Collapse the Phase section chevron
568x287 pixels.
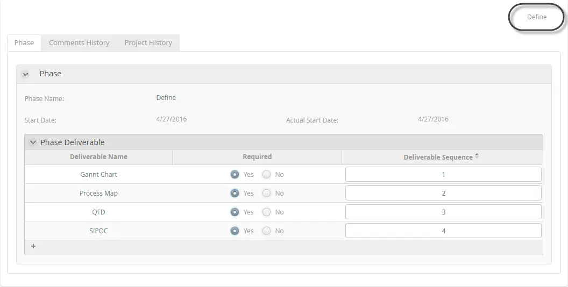[25, 74]
